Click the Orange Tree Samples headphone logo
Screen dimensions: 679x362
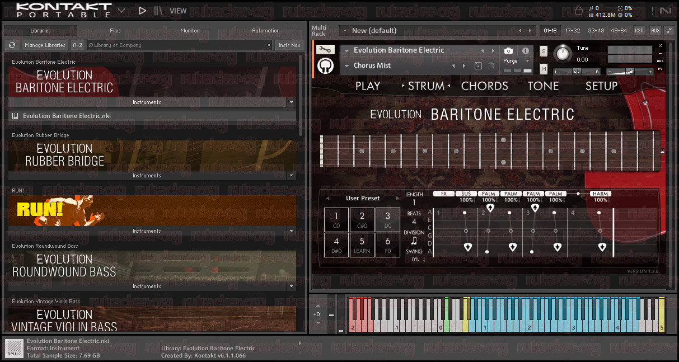pyautogui.click(x=326, y=66)
